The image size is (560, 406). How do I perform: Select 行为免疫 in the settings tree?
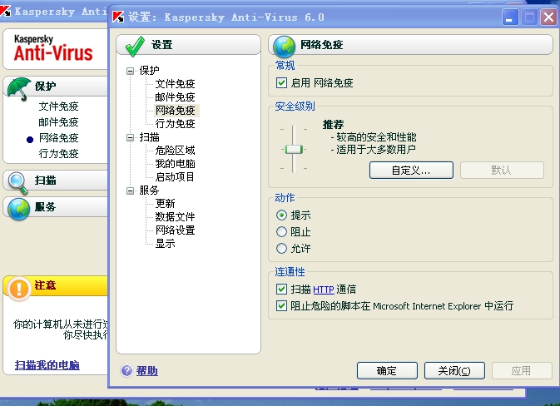(175, 124)
